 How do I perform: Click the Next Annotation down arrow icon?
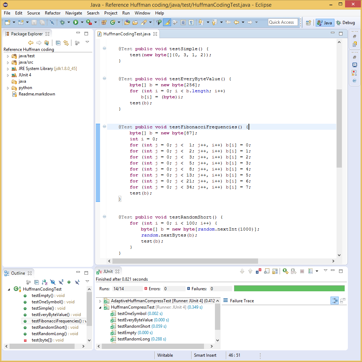(201, 22)
